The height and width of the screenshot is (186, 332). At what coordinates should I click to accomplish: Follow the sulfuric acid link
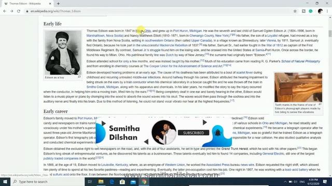(61, 175)
